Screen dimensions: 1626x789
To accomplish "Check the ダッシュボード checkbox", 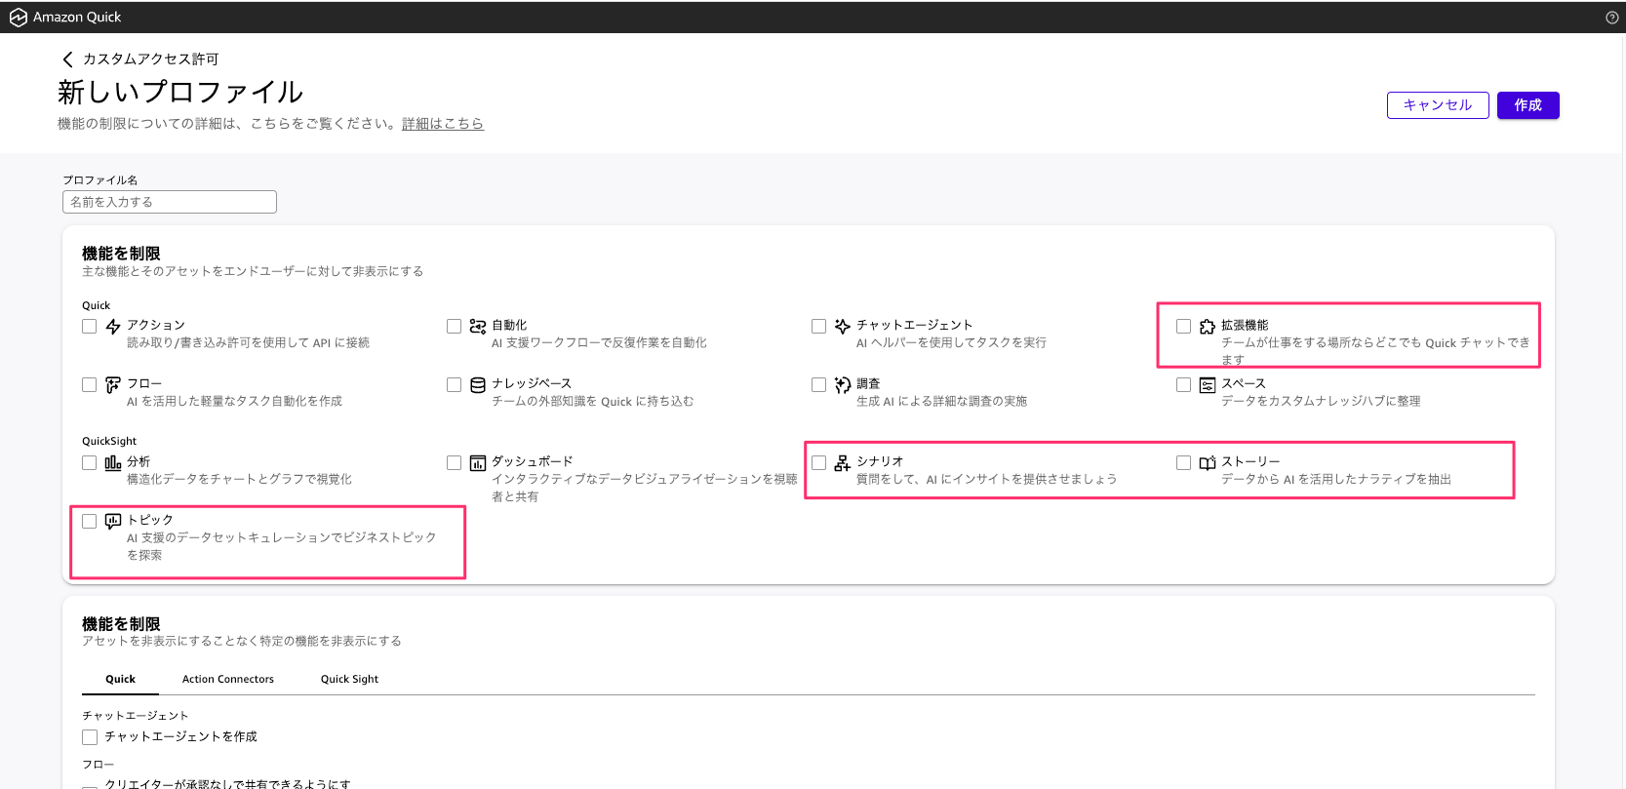I will click(x=454, y=463).
